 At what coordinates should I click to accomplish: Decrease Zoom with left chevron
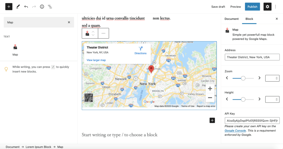coord(227,78)
